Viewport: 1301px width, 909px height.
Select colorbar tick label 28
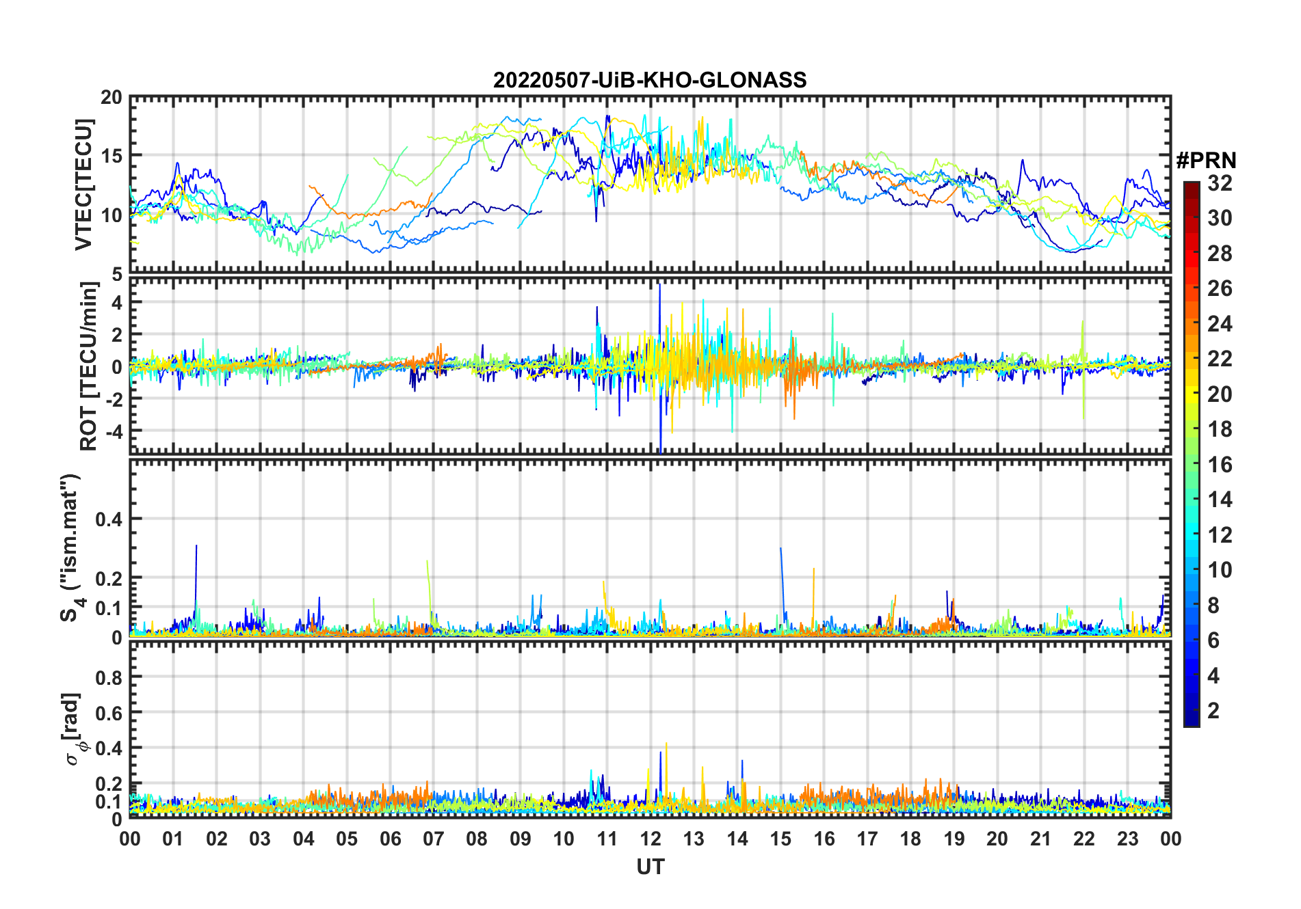click(x=1220, y=253)
